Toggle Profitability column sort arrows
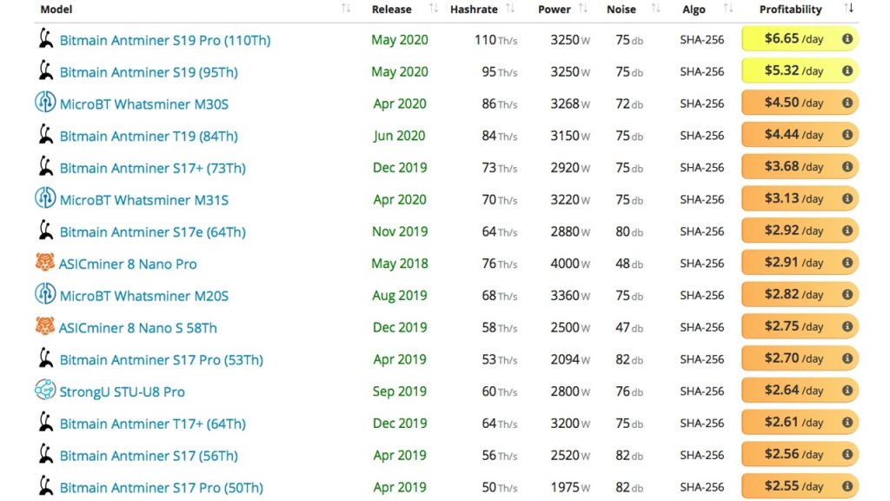 tap(848, 8)
